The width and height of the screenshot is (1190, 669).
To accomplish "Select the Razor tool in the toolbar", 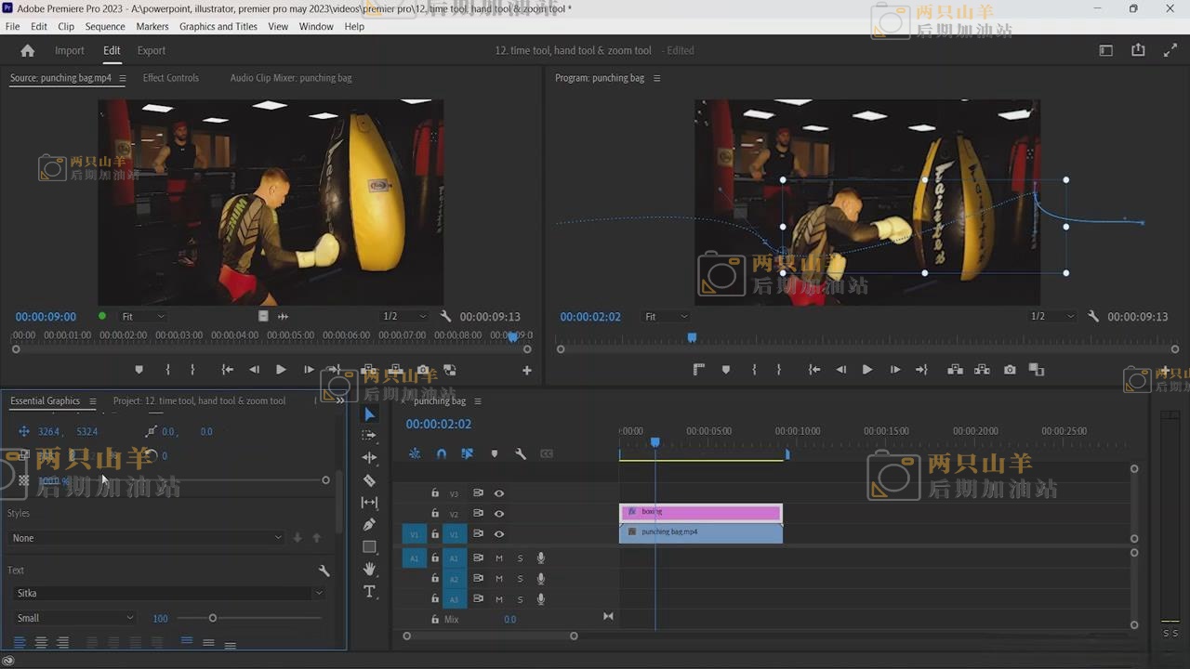I will (x=369, y=480).
